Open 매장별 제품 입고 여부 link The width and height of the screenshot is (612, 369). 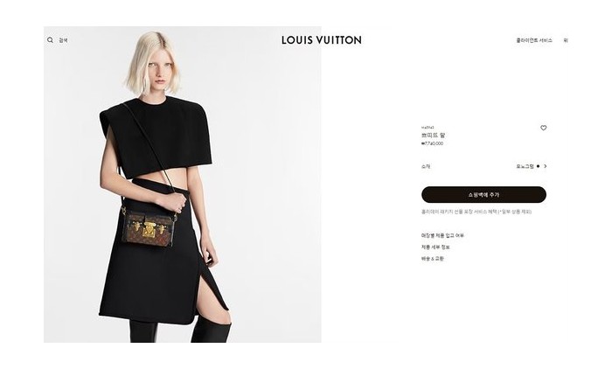(442, 235)
